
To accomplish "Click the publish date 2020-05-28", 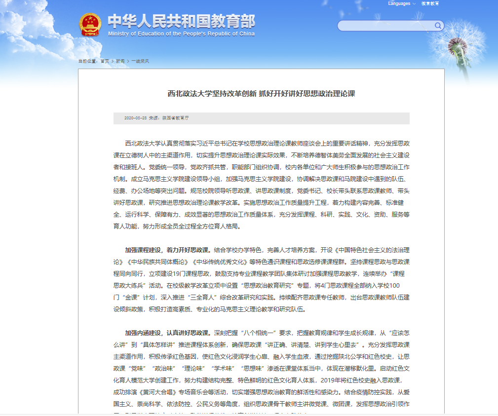I will pyautogui.click(x=135, y=118).
